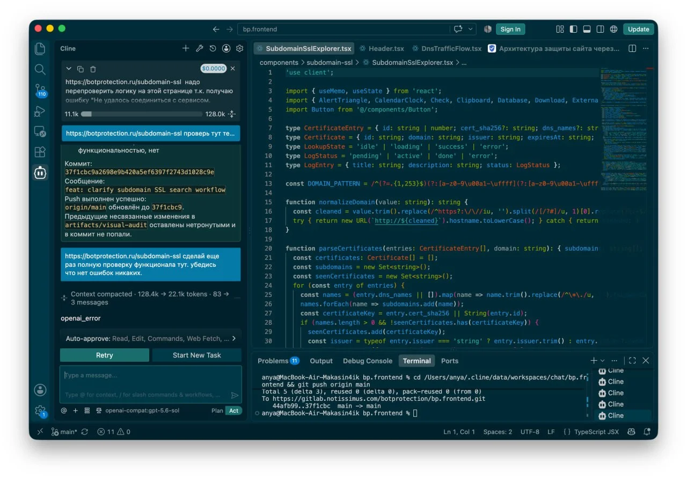Switch to the DnsTrafficFlow.tsx tab

coord(447,48)
